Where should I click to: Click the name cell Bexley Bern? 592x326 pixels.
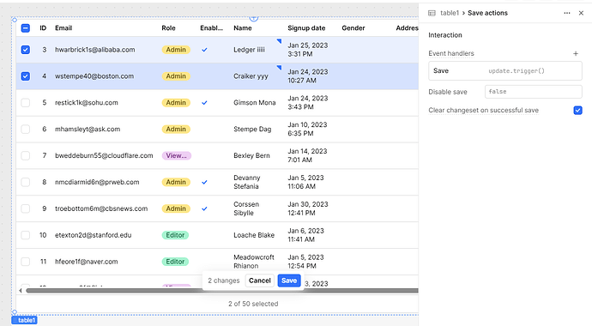coord(251,155)
